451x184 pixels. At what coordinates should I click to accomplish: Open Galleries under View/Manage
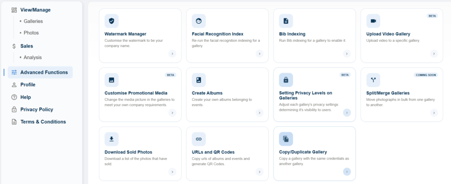pos(33,21)
